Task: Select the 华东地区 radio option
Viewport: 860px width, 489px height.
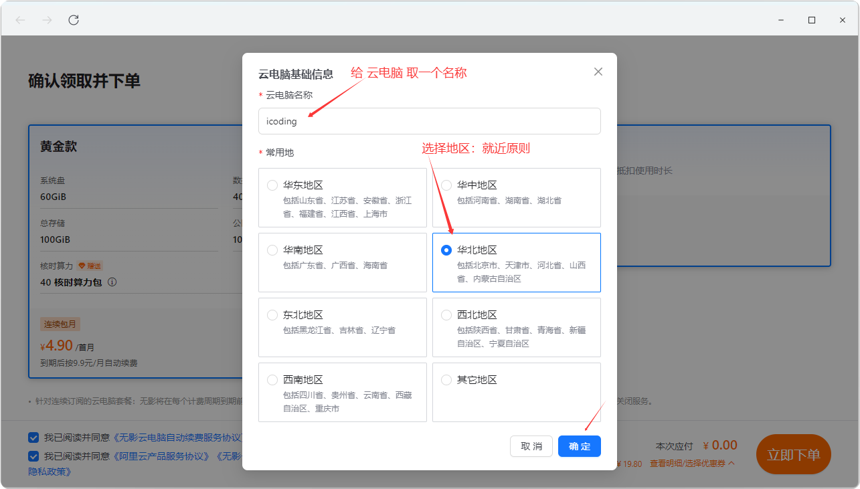Action: tap(272, 185)
